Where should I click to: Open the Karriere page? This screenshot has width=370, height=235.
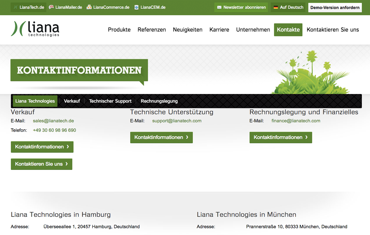(219, 30)
